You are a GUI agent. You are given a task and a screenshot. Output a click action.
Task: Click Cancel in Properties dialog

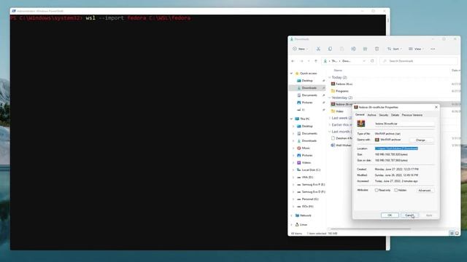click(x=409, y=215)
